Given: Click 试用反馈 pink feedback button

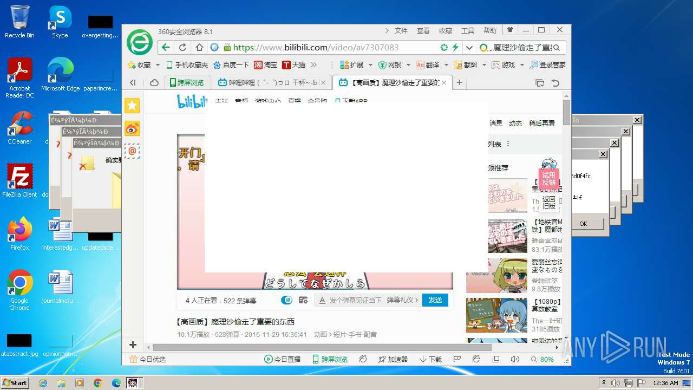Looking at the screenshot, I should point(548,179).
